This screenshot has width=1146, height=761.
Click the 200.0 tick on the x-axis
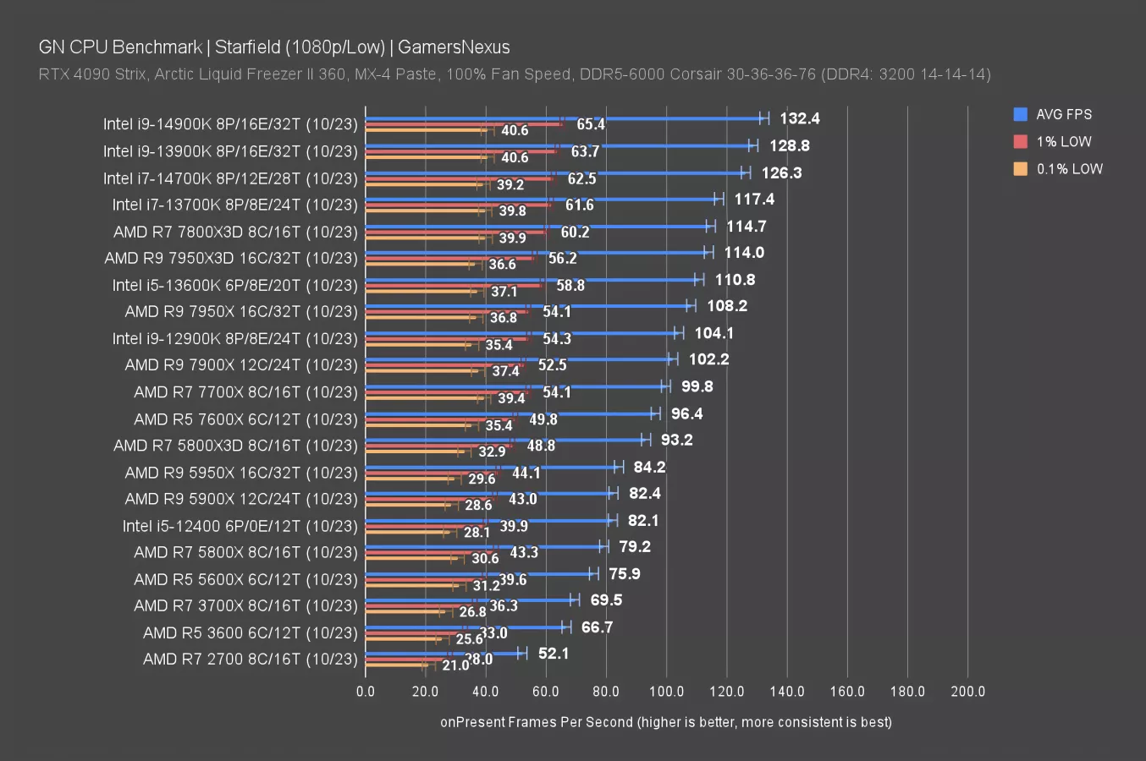tap(967, 692)
